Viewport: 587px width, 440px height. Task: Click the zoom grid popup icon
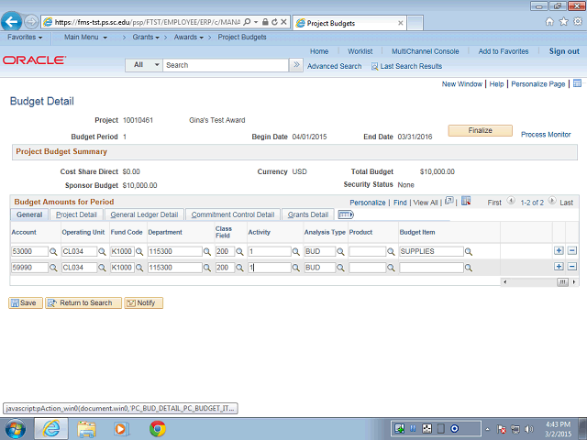[449, 201]
